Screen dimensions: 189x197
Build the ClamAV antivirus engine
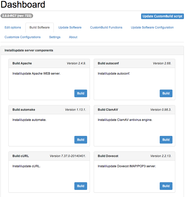point(166,140)
